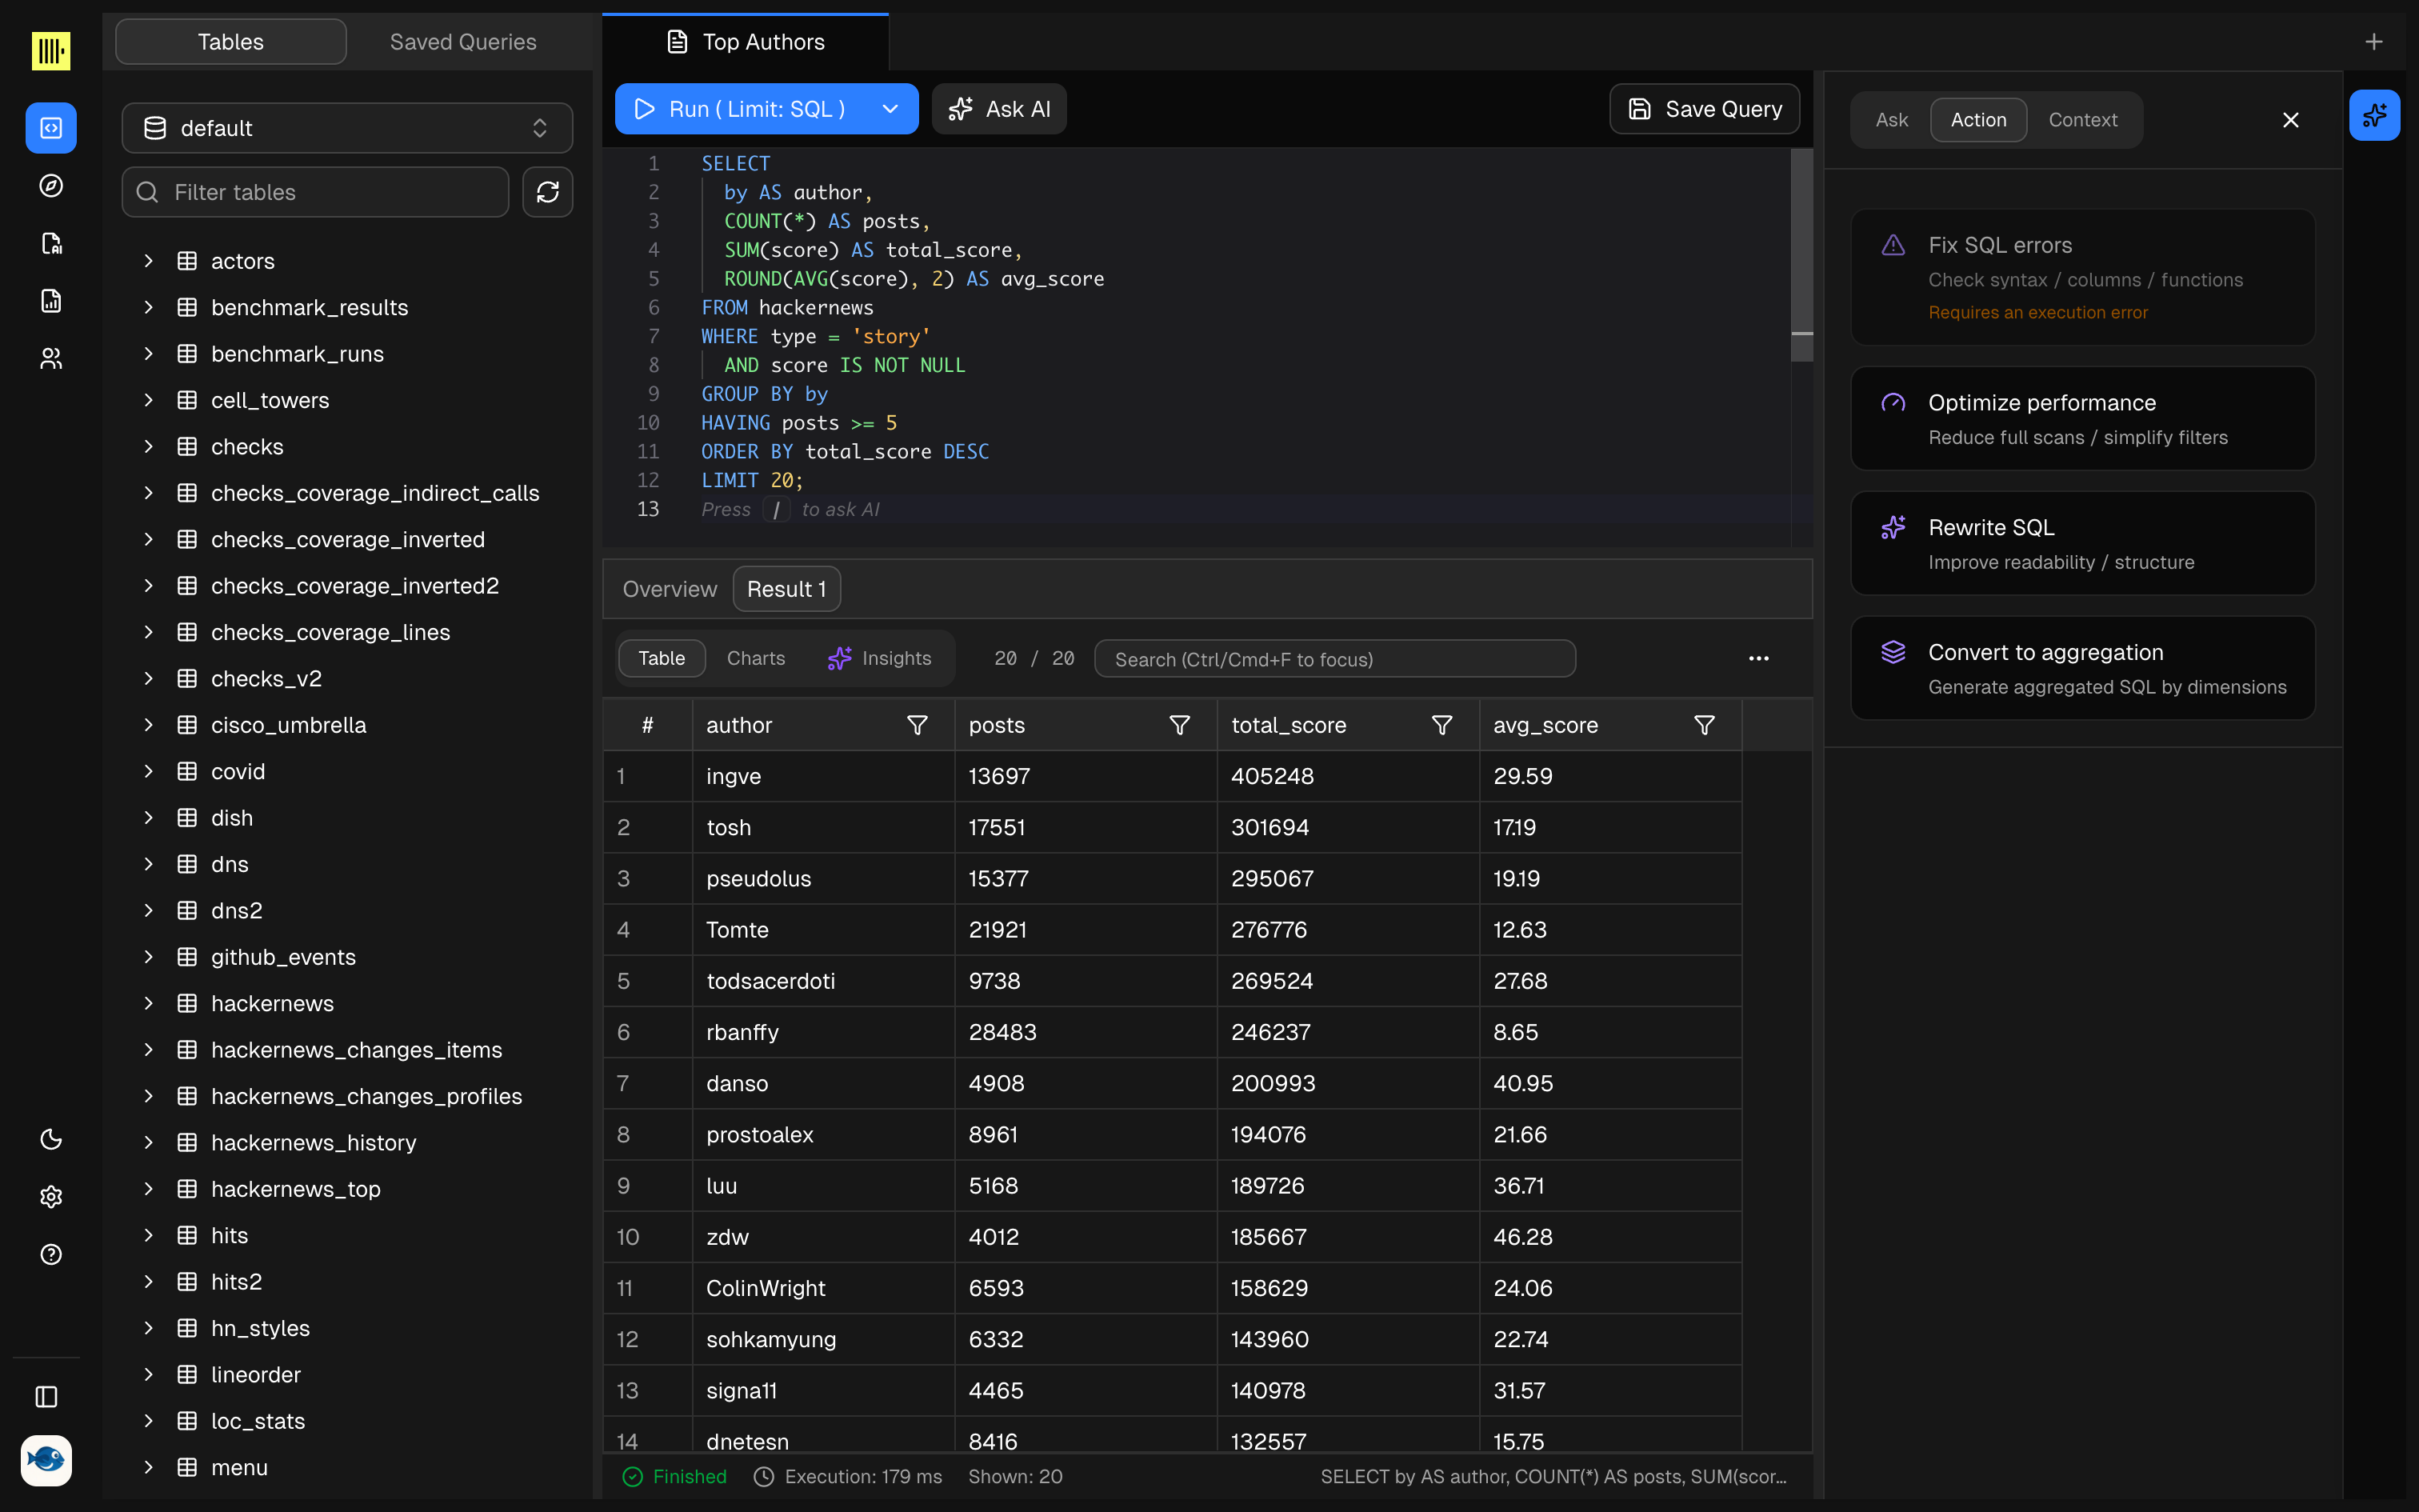Click the Ask AI button
2419x1512 pixels.
(1000, 109)
